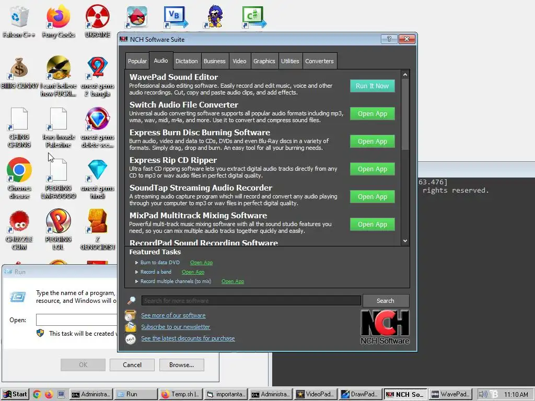Viewport: 535px width, 401px height.
Task: Click the 'Search for more software' field
Action: (251, 300)
